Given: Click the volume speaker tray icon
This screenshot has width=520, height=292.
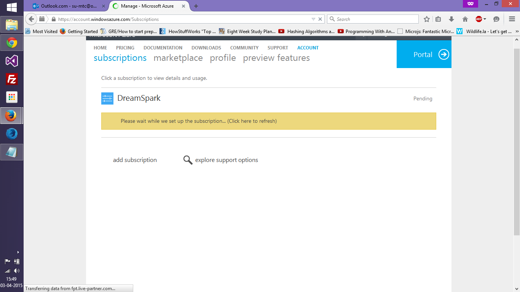Looking at the screenshot, I should pos(16,271).
